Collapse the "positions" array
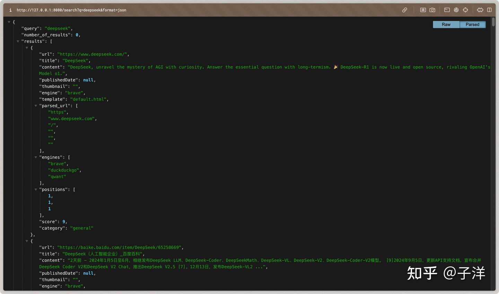The width and height of the screenshot is (499, 294). point(36,190)
